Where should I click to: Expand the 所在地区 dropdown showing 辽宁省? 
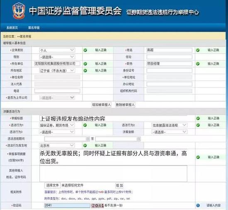(x=57, y=70)
